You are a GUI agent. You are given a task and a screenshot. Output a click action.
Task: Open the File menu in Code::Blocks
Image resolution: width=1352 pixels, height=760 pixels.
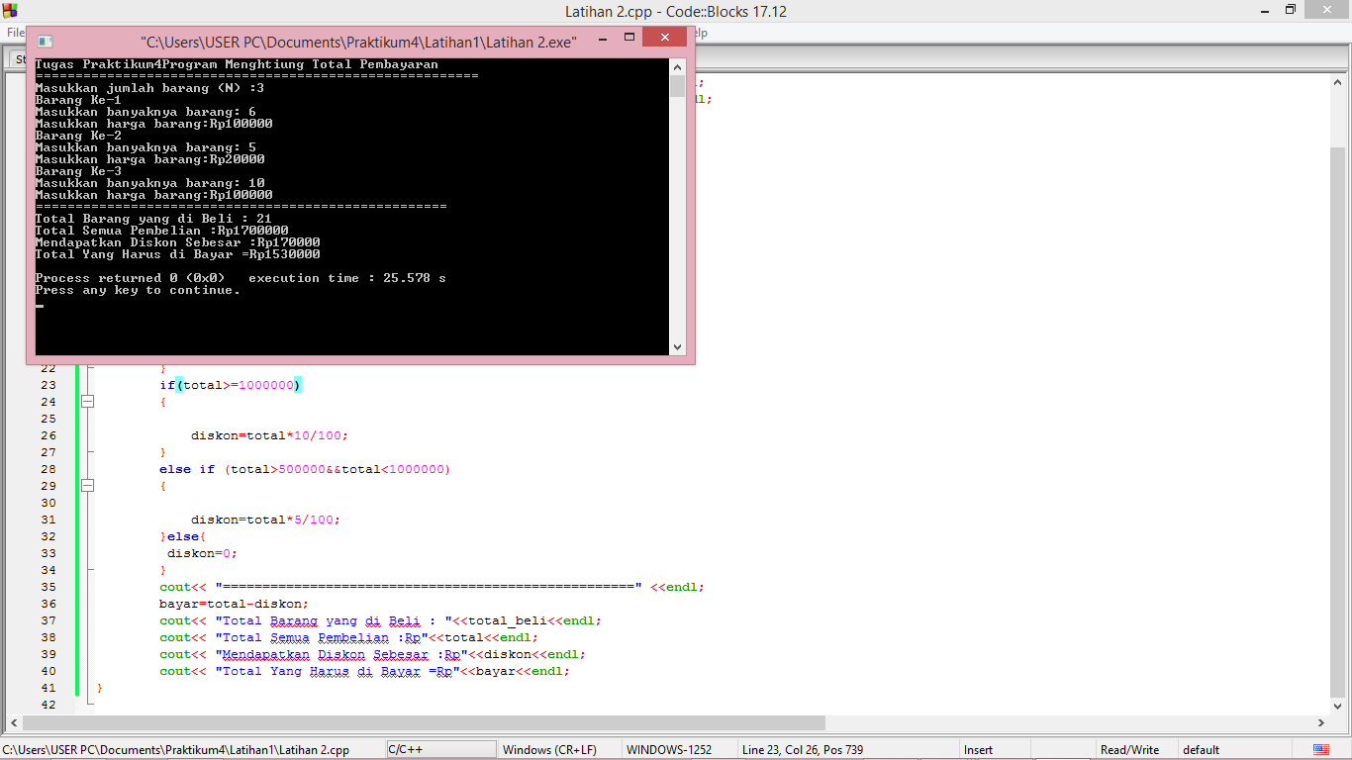(14, 33)
